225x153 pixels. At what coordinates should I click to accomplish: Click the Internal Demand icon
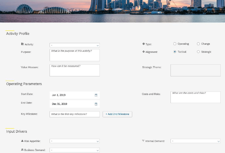[143, 141]
